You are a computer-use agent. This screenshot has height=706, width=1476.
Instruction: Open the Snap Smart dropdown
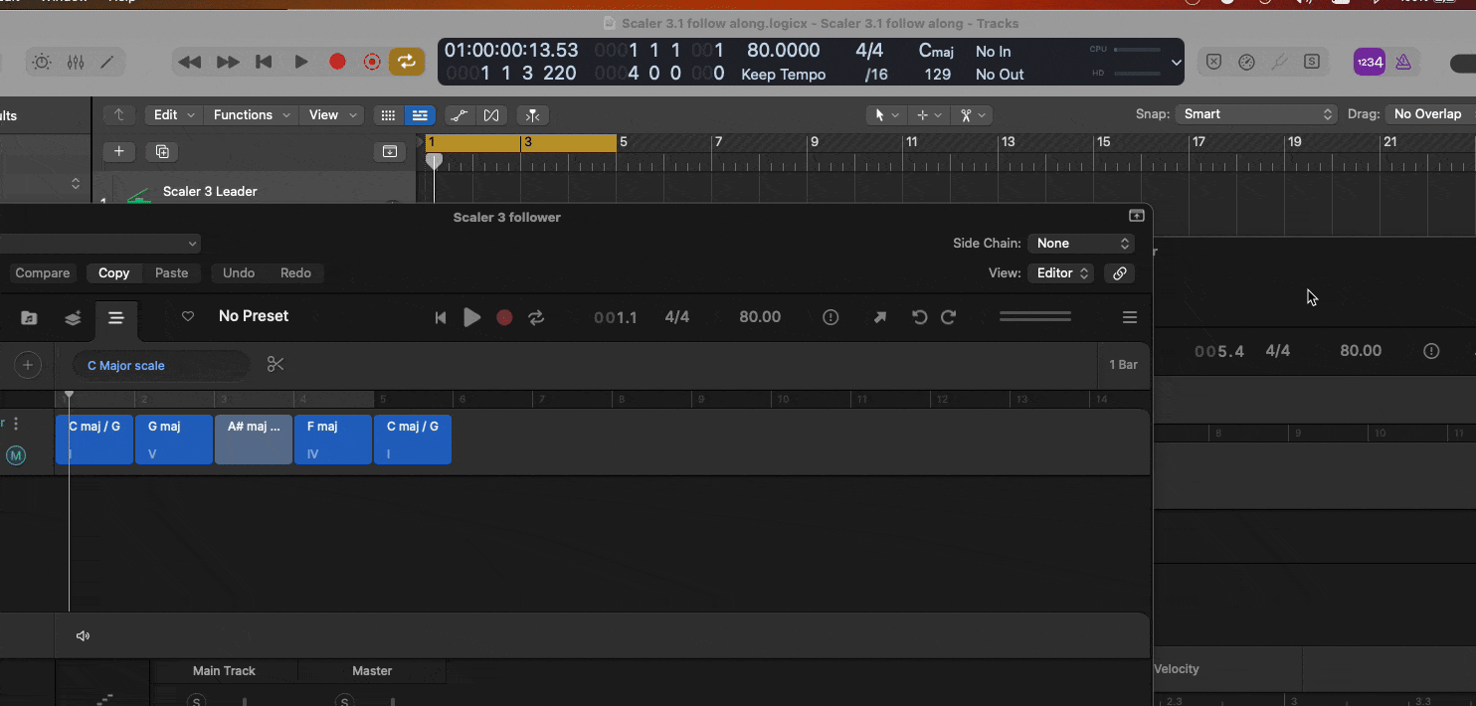[x=1256, y=114]
